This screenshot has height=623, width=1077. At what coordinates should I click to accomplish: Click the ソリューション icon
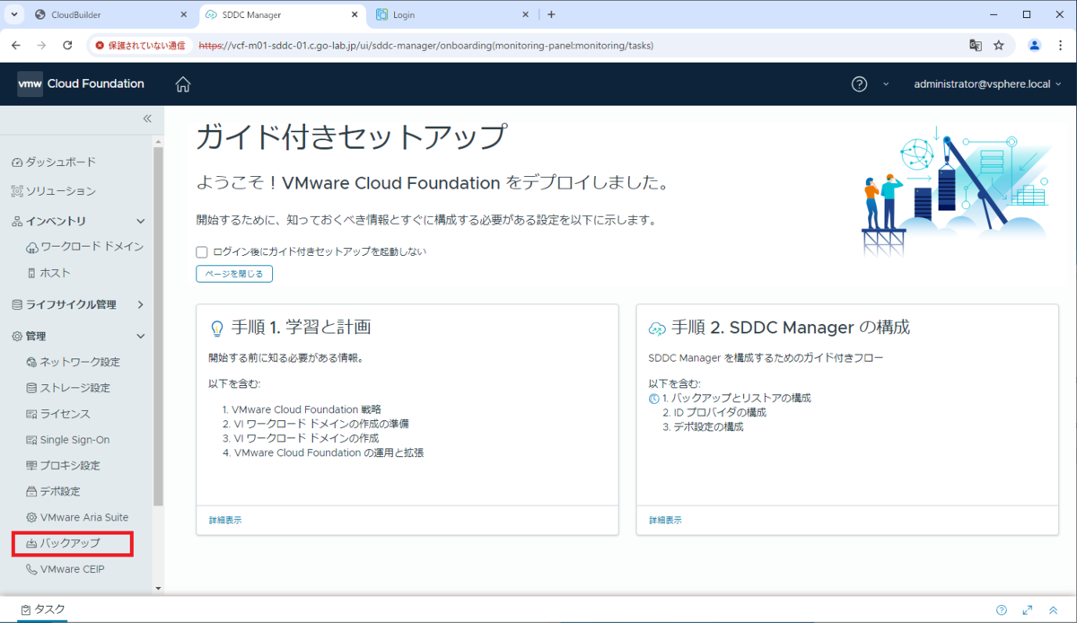pos(17,192)
